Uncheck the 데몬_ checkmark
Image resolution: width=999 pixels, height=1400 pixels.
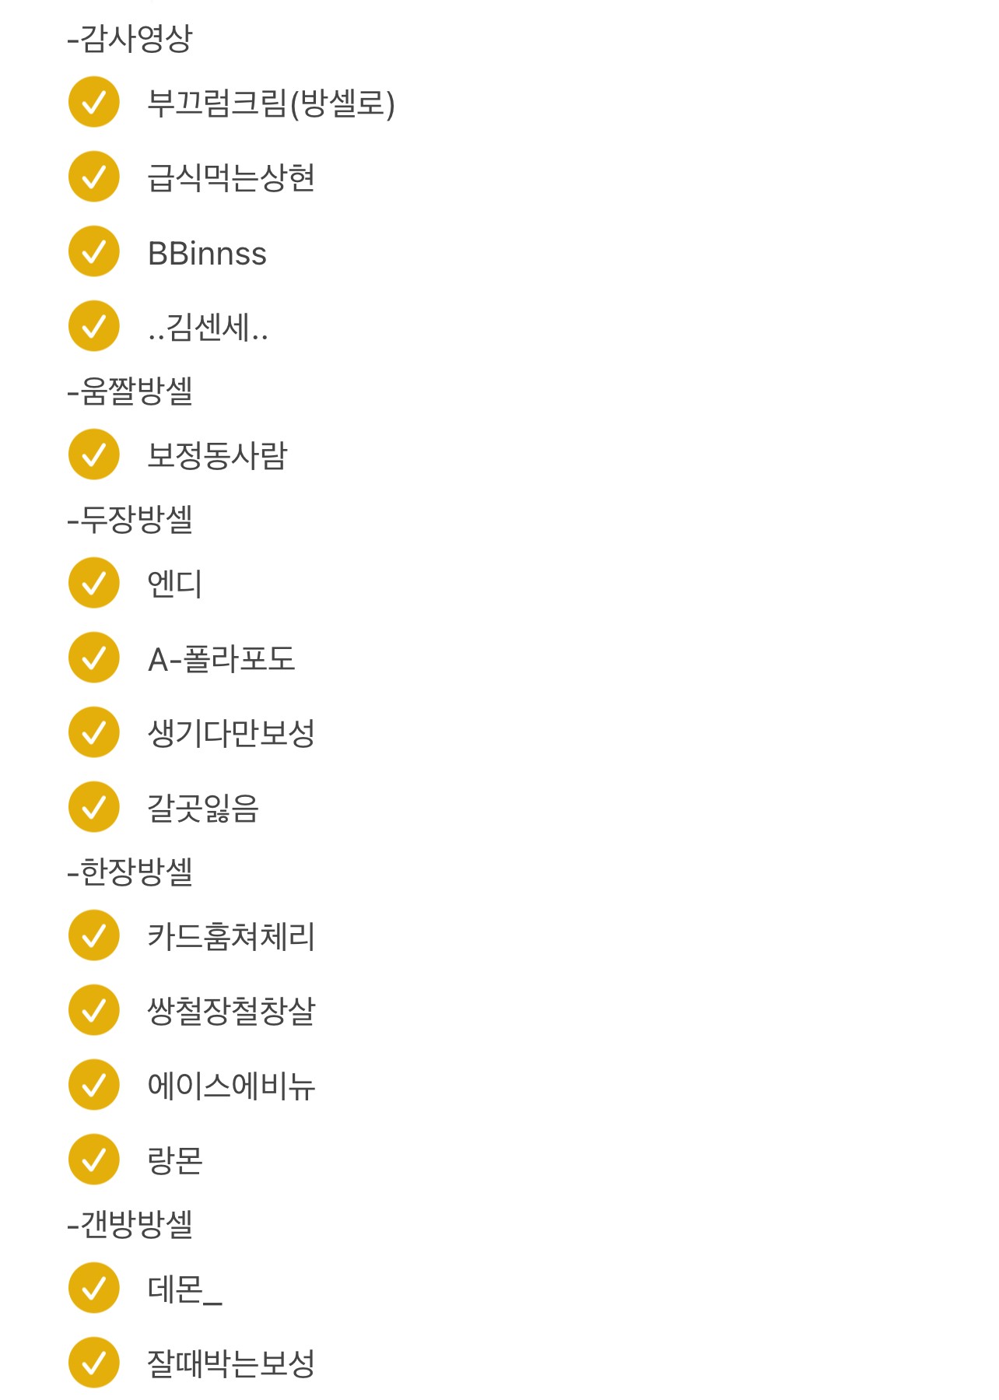pyautogui.click(x=93, y=1288)
